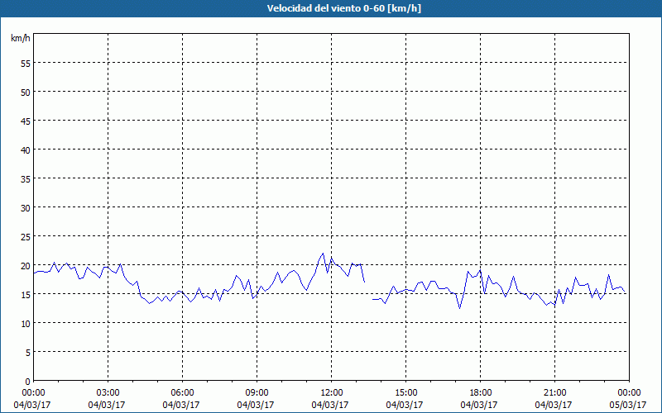The height and width of the screenshot is (413, 662).
Task: Click the "12:00" time axis label
Action: coord(332,393)
